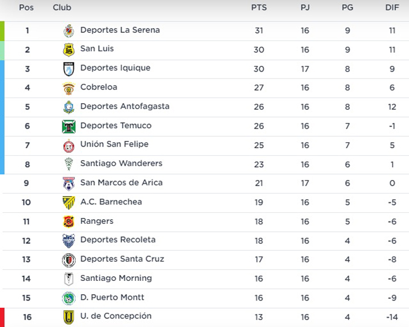Sort by the DIF column header
This screenshot has height=327, width=409.
click(x=392, y=7)
